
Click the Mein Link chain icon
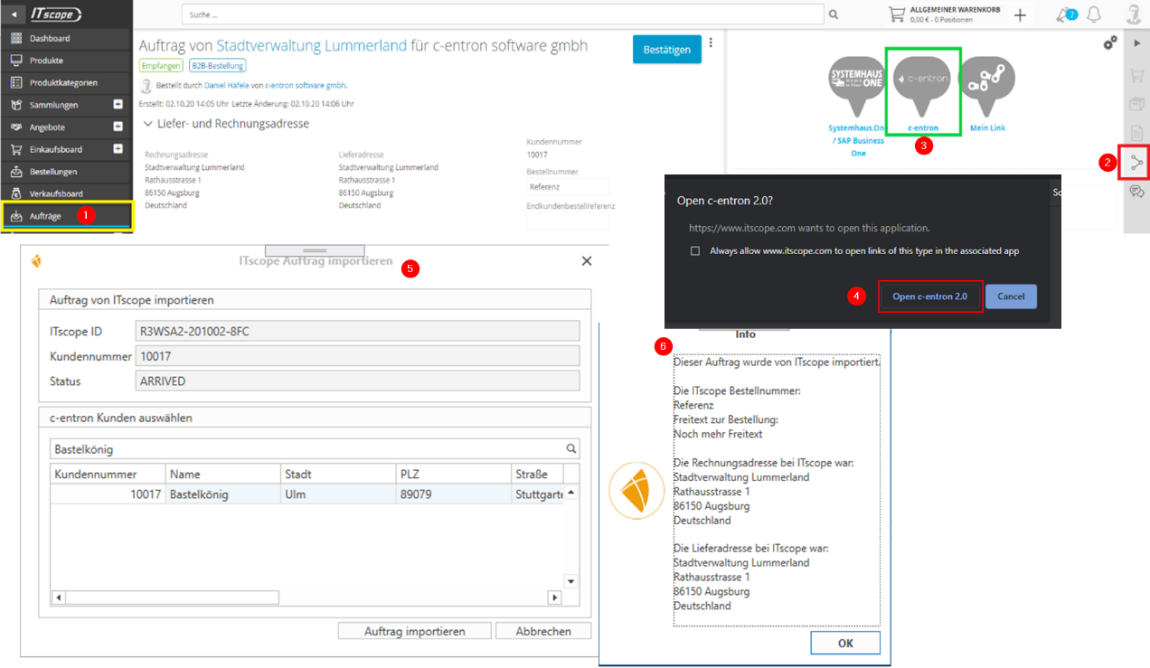tap(986, 84)
